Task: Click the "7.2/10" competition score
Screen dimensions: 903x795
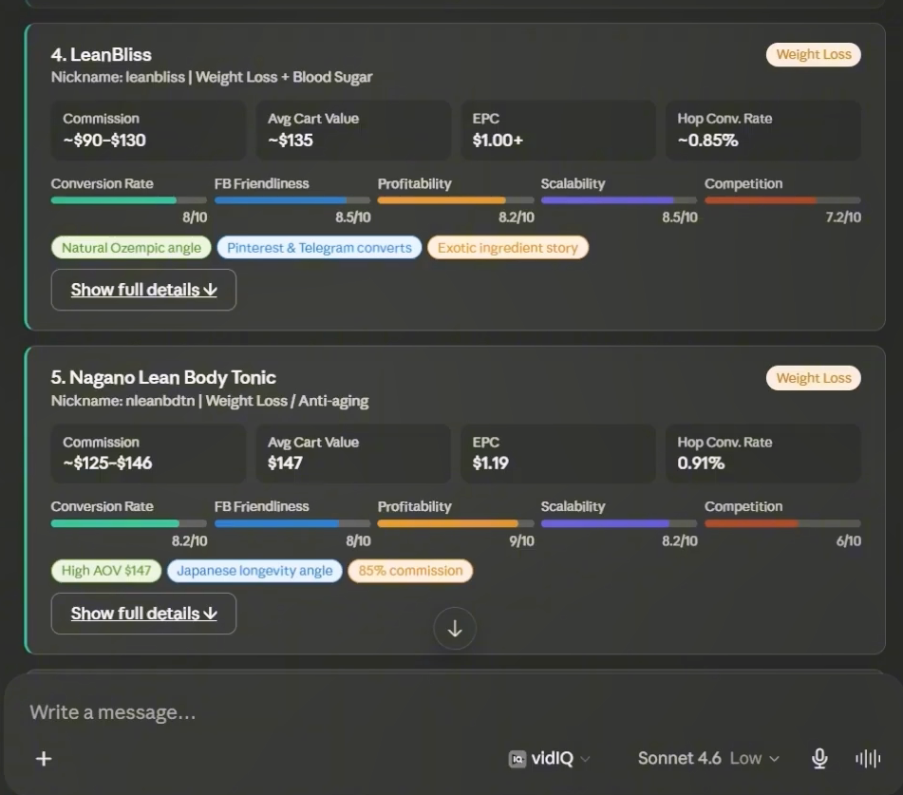Action: click(x=843, y=218)
